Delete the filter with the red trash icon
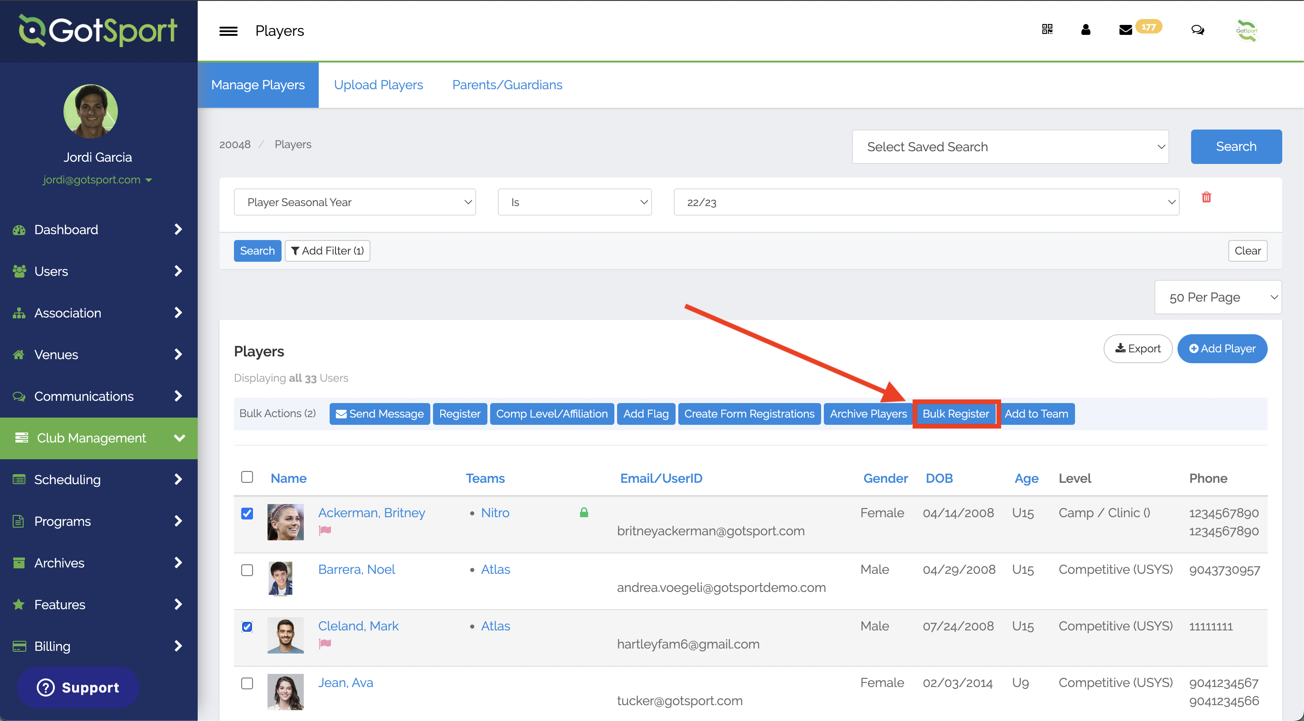The width and height of the screenshot is (1304, 721). [1207, 197]
